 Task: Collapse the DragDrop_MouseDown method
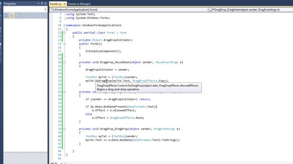[64, 62]
